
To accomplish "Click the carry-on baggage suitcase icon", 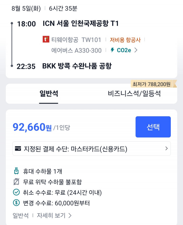I will (16, 171).
